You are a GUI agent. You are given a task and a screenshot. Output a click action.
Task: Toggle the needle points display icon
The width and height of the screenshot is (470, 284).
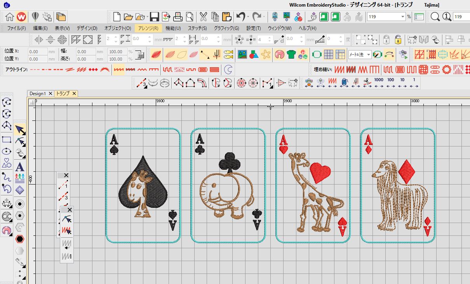point(217,54)
